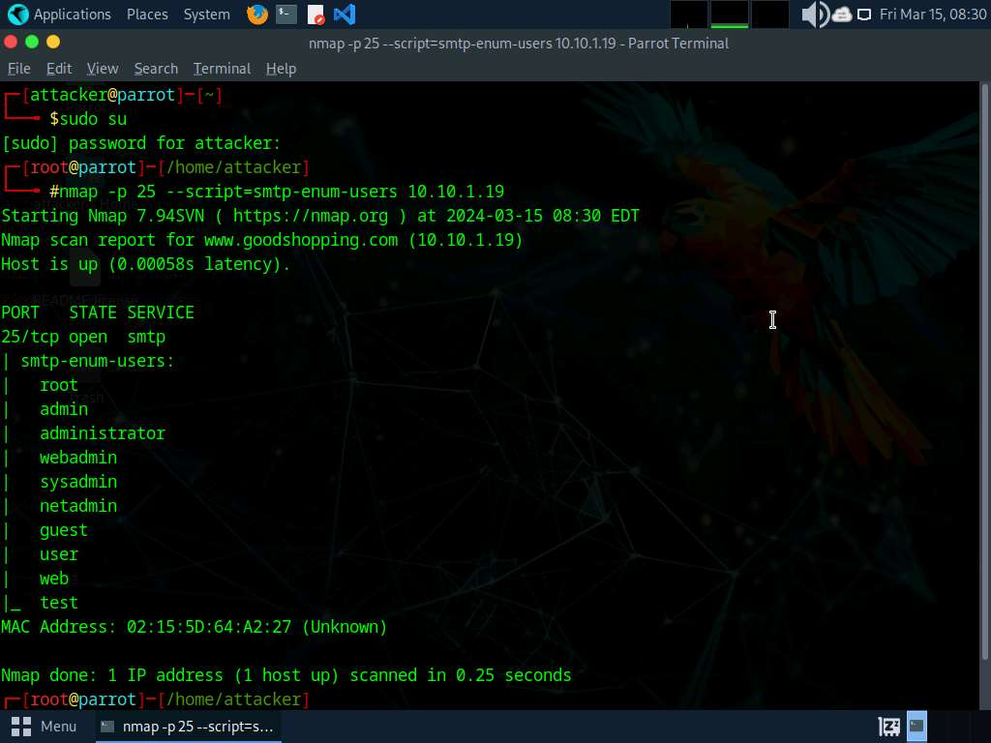
Task: Click the Terminal menu item
Action: coord(222,69)
